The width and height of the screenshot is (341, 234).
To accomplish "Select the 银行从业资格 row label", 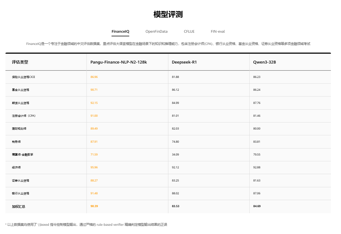I will [x=20, y=193].
